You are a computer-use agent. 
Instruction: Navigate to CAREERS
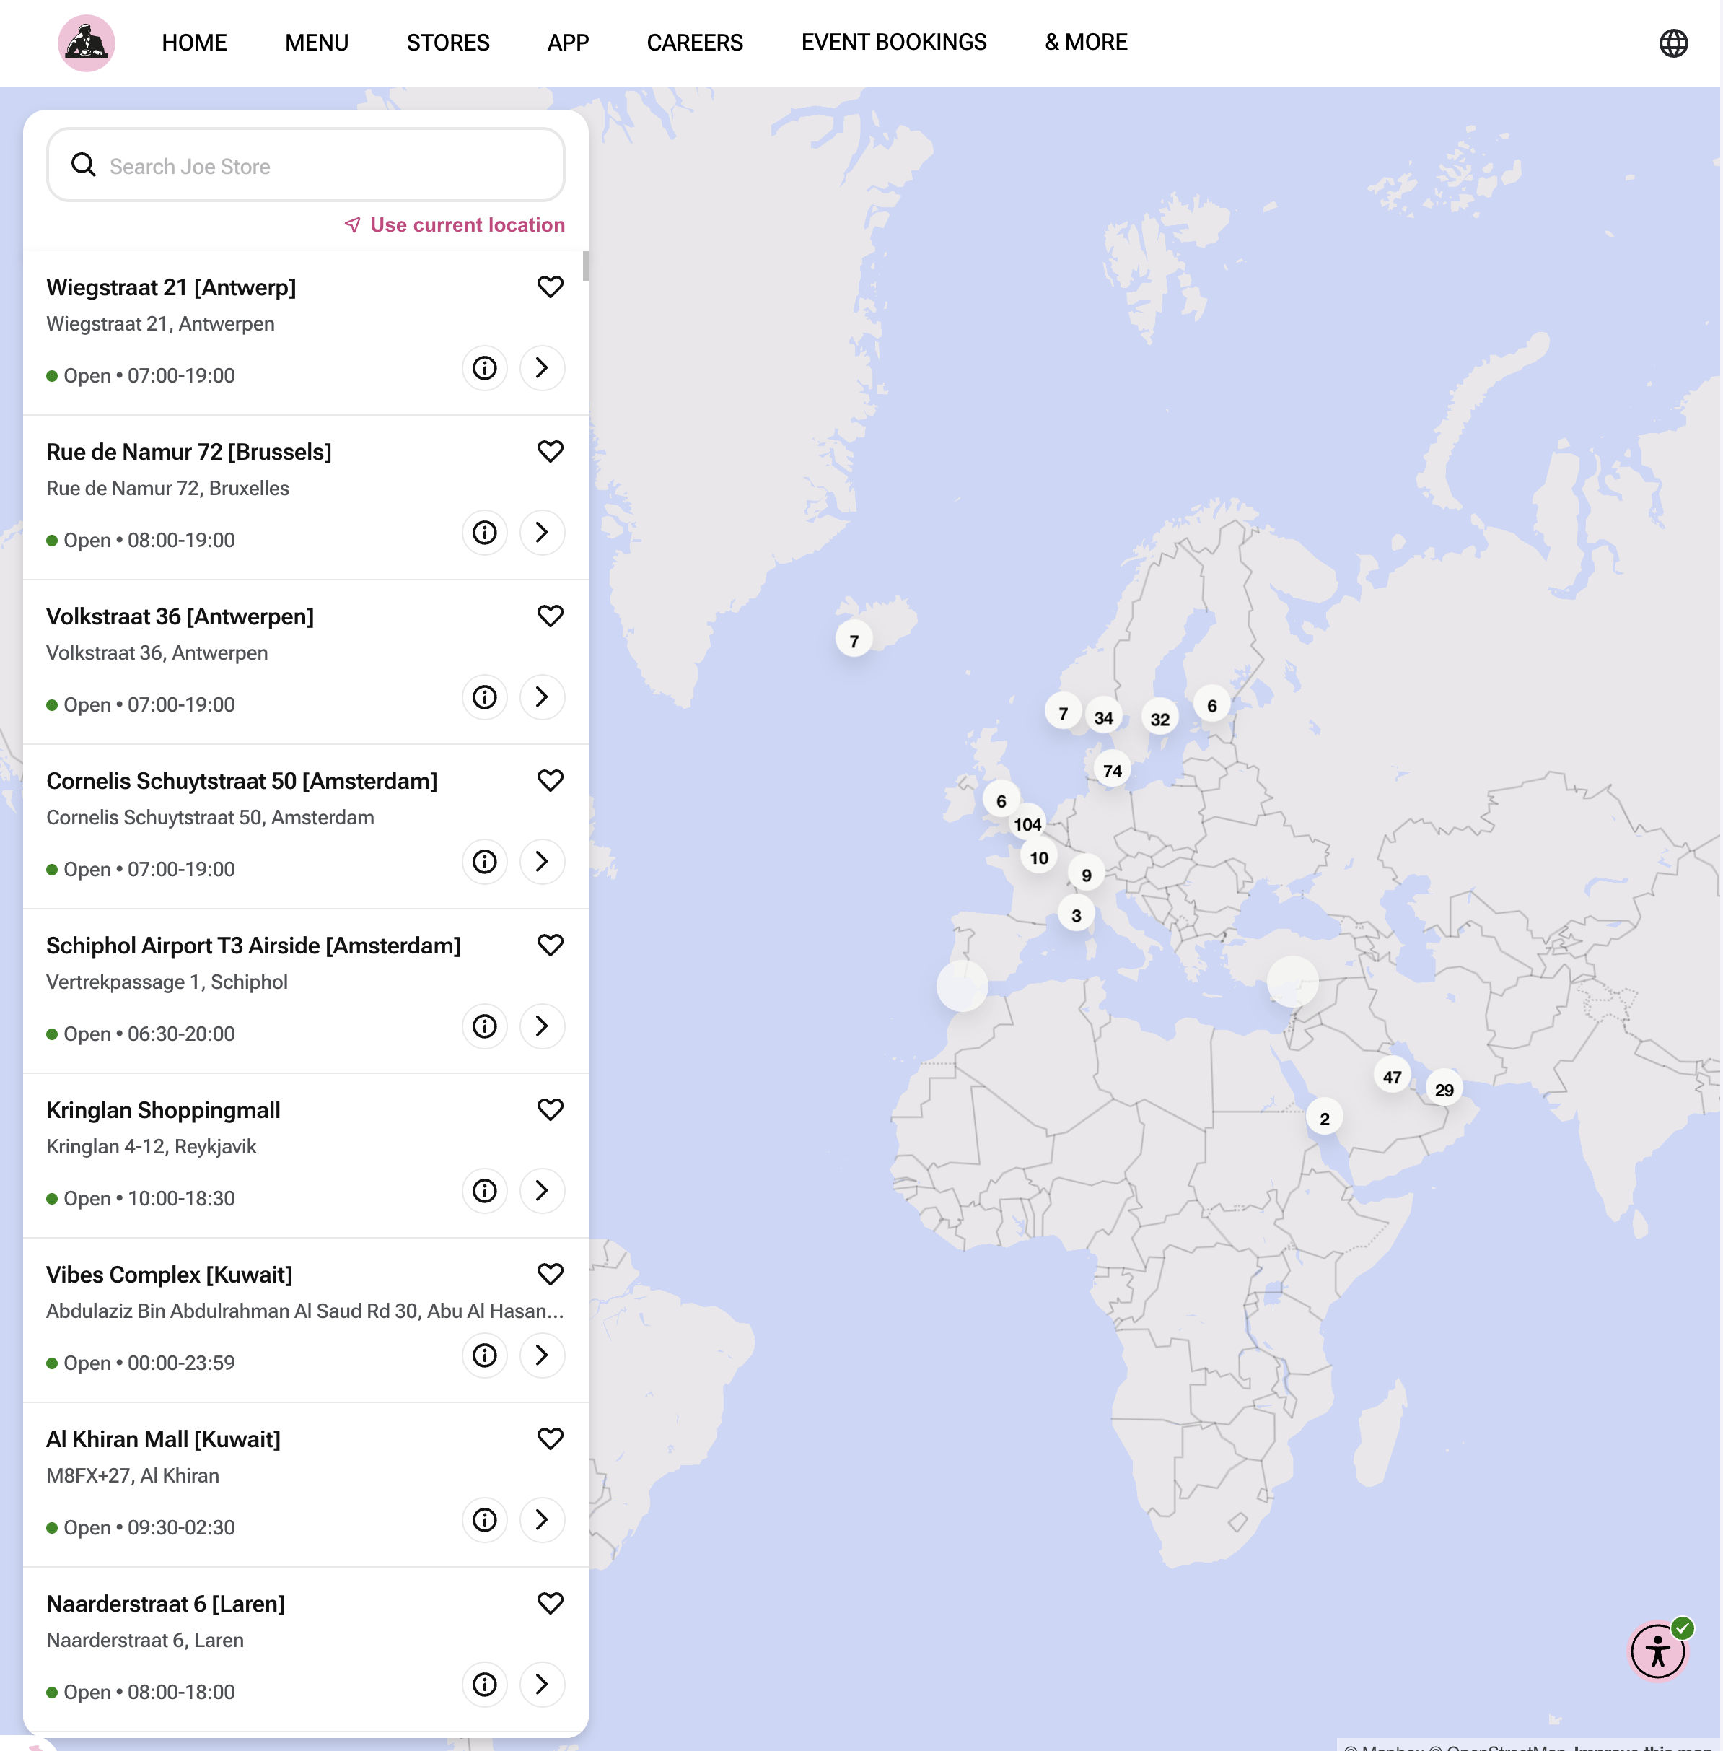[695, 43]
